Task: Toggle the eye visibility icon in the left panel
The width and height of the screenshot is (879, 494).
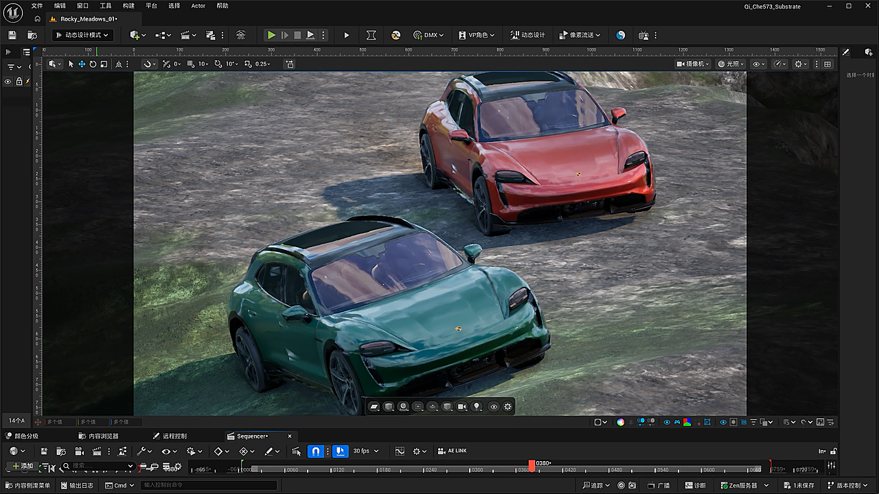Action: (8, 82)
